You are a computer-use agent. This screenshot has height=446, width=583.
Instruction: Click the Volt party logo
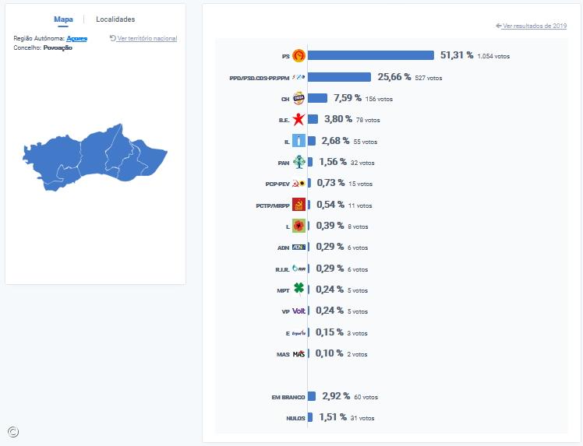click(x=298, y=311)
